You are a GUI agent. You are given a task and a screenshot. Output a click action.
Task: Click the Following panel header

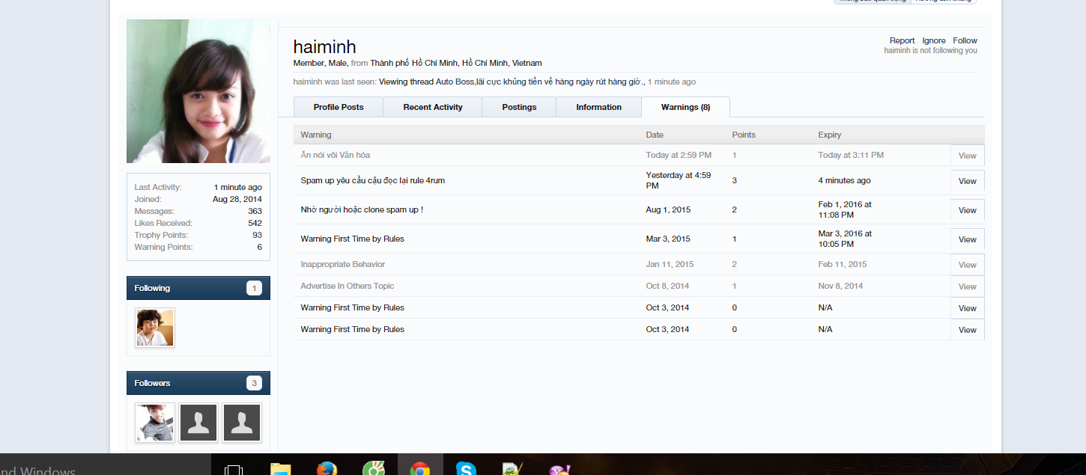[x=198, y=288]
